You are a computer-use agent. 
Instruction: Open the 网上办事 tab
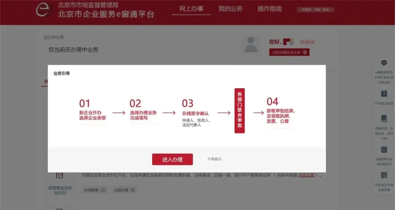coord(191,9)
